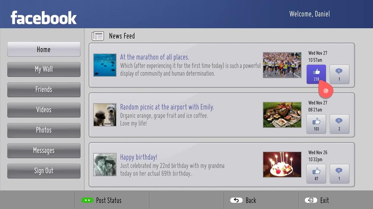
Task: Open the post titled Happy birthday!
Action: [139, 157]
